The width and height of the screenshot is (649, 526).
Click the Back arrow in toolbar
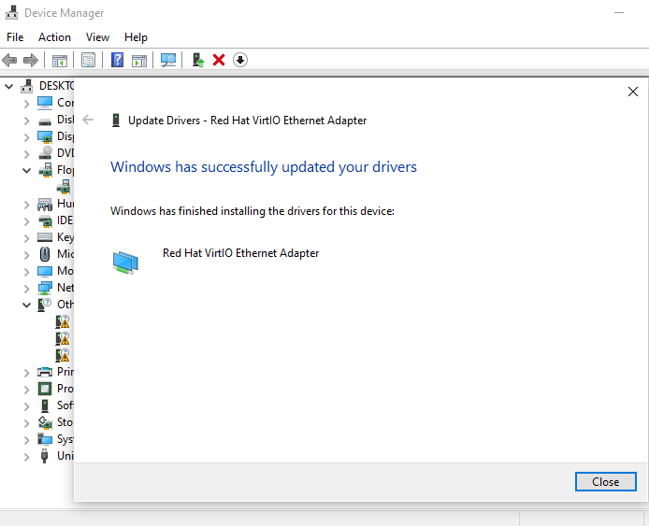tap(10, 60)
